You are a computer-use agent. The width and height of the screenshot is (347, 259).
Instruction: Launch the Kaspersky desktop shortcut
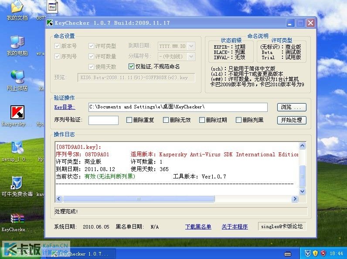point(17,112)
